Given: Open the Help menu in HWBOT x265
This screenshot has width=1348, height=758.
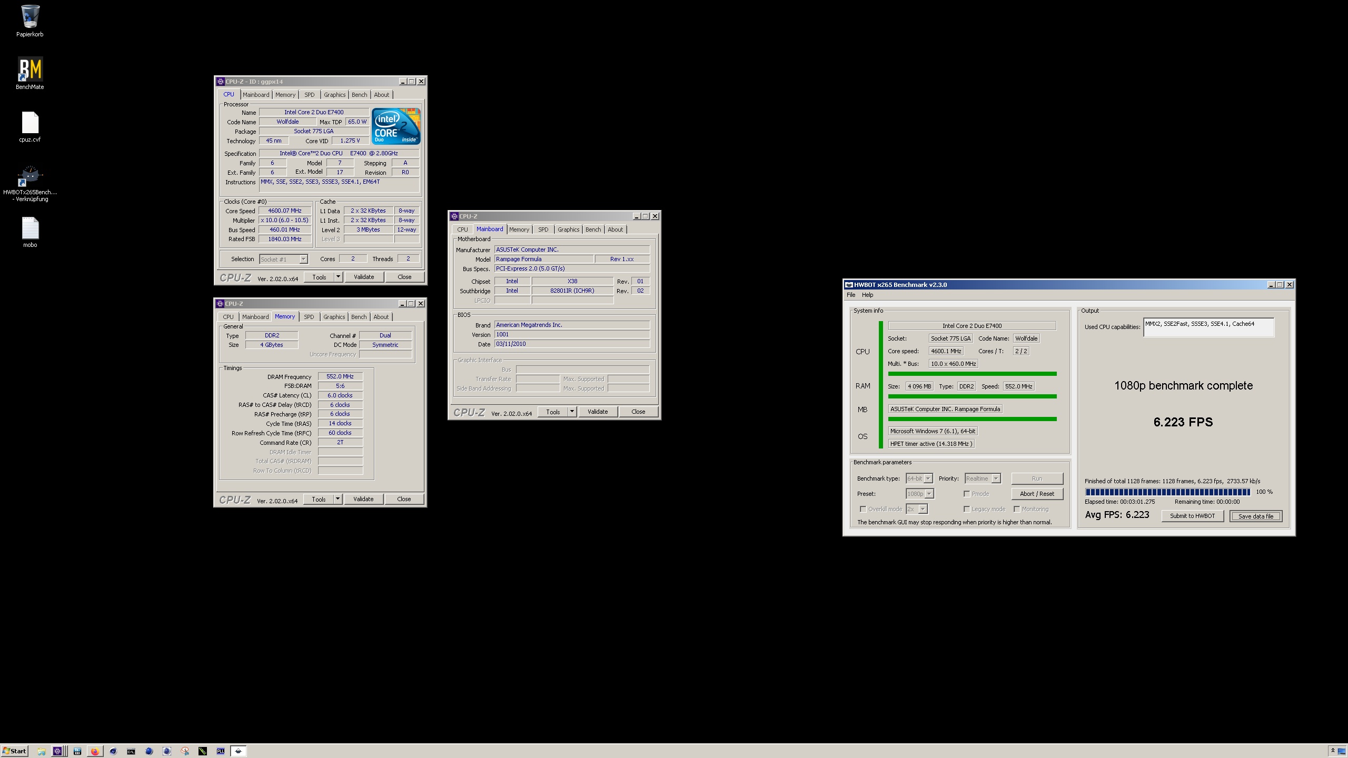Looking at the screenshot, I should pyautogui.click(x=867, y=295).
